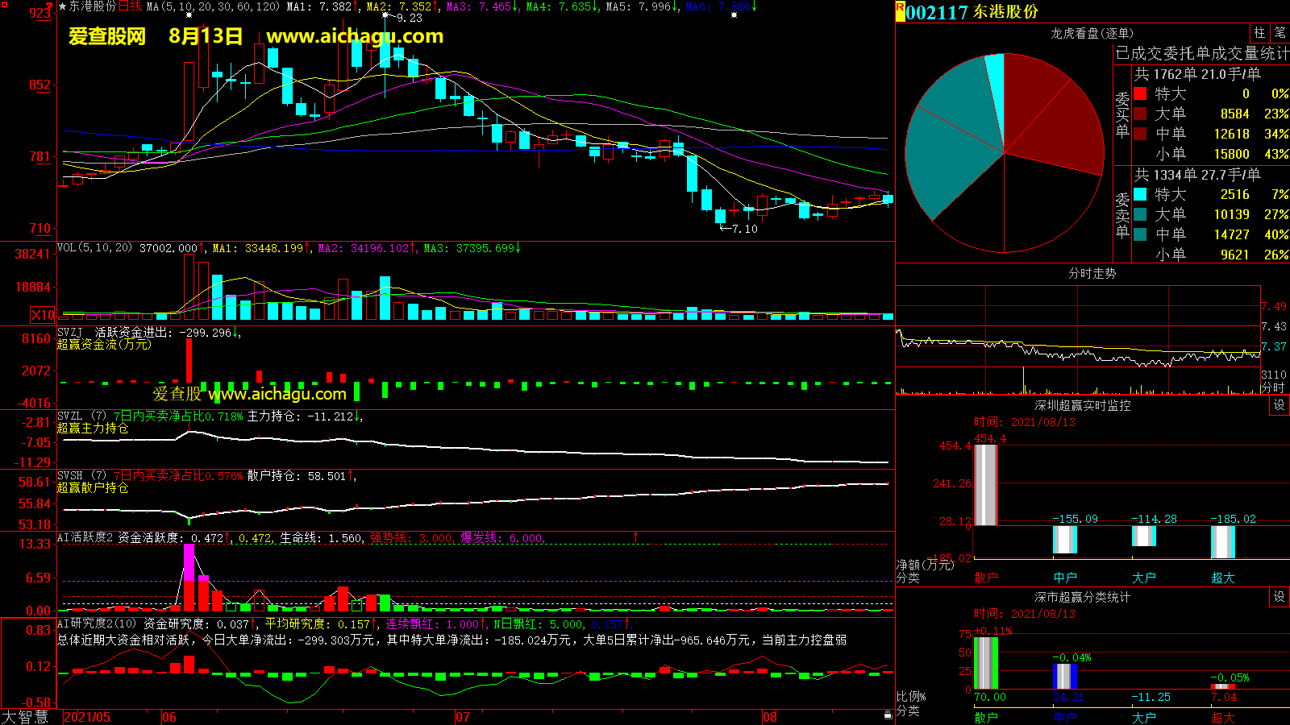
Task: Open the MA(5,10,20,30,60,120) indicator parameters
Action: (x=213, y=6)
